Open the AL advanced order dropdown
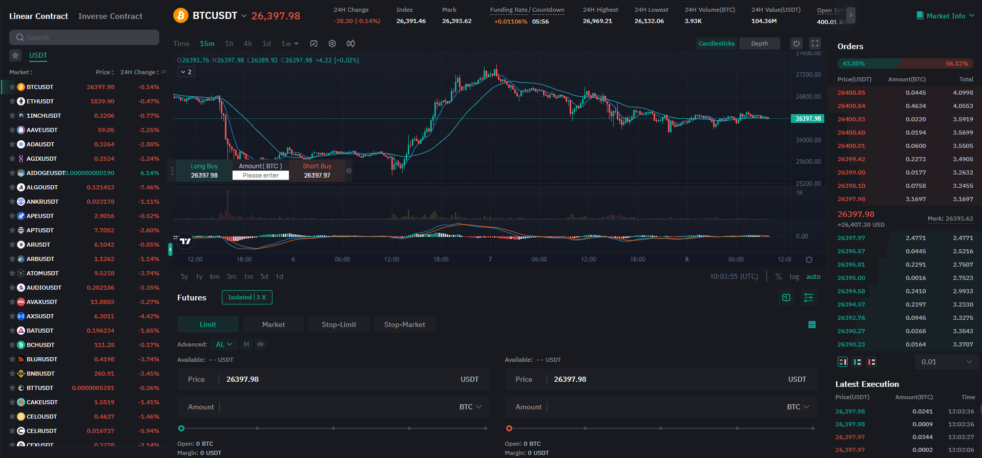 224,344
